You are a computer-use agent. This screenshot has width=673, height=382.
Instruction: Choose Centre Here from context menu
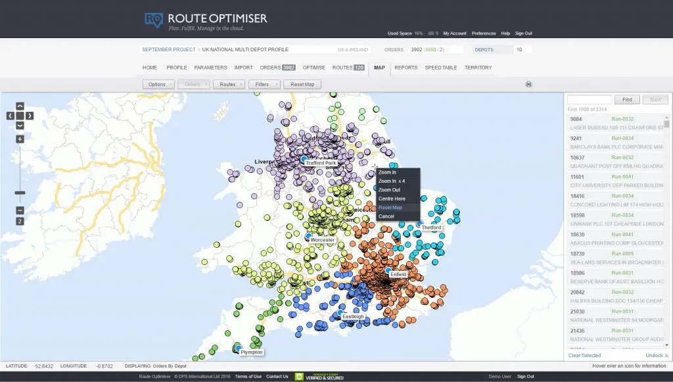[392, 199]
